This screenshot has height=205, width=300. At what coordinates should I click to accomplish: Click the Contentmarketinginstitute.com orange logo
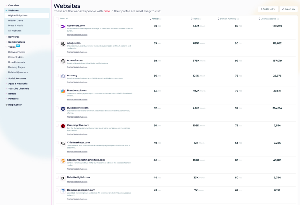point(63,161)
